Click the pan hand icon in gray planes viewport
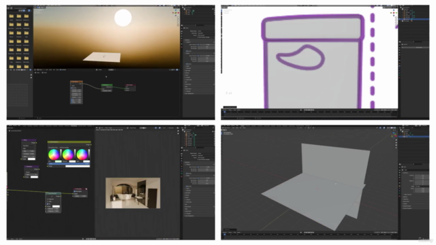This screenshot has height=245, width=436. (396, 142)
